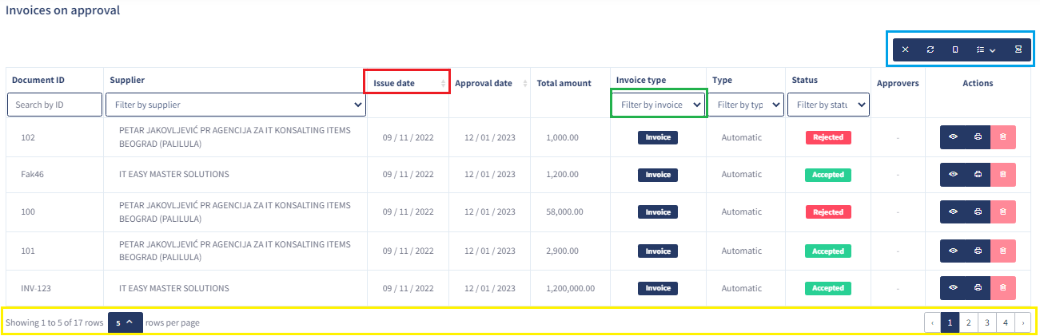This screenshot has height=336, width=1040.
Task: Open the Filter by status dropdown
Action: [828, 105]
